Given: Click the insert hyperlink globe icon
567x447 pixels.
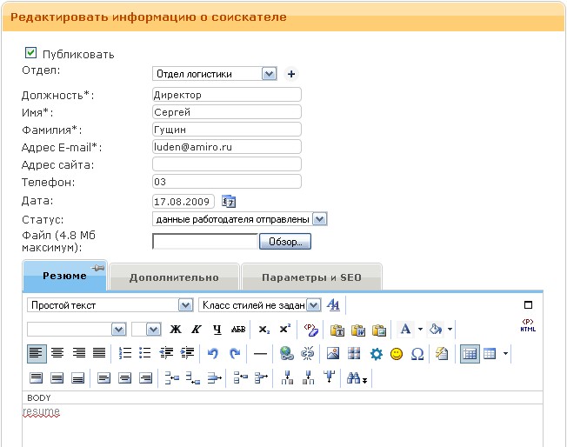Looking at the screenshot, I should [x=286, y=354].
